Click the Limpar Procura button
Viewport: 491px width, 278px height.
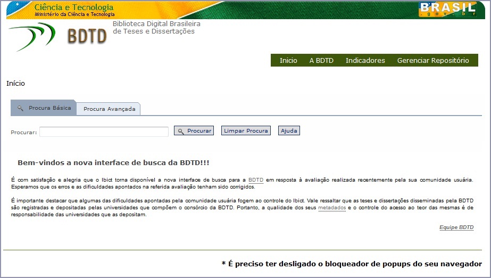(x=246, y=130)
